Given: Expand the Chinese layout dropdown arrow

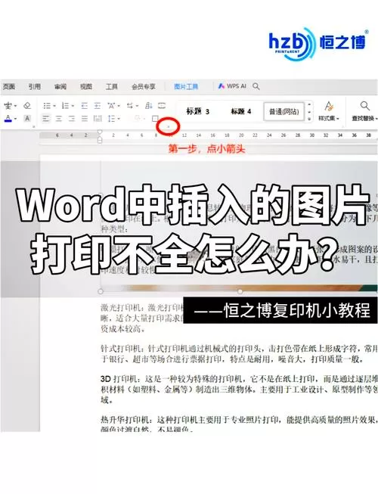Looking at the screenshot, I should point(119,106).
